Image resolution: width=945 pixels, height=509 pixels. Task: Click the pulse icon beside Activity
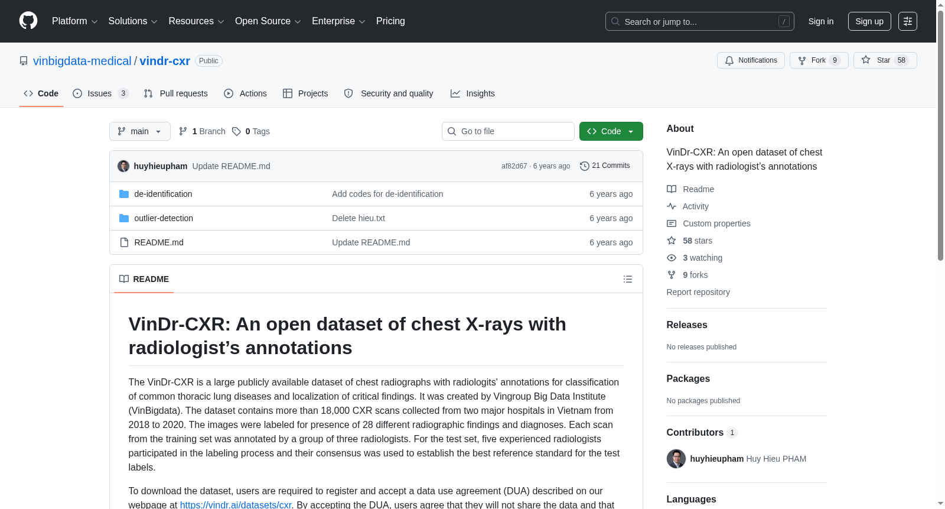point(672,206)
